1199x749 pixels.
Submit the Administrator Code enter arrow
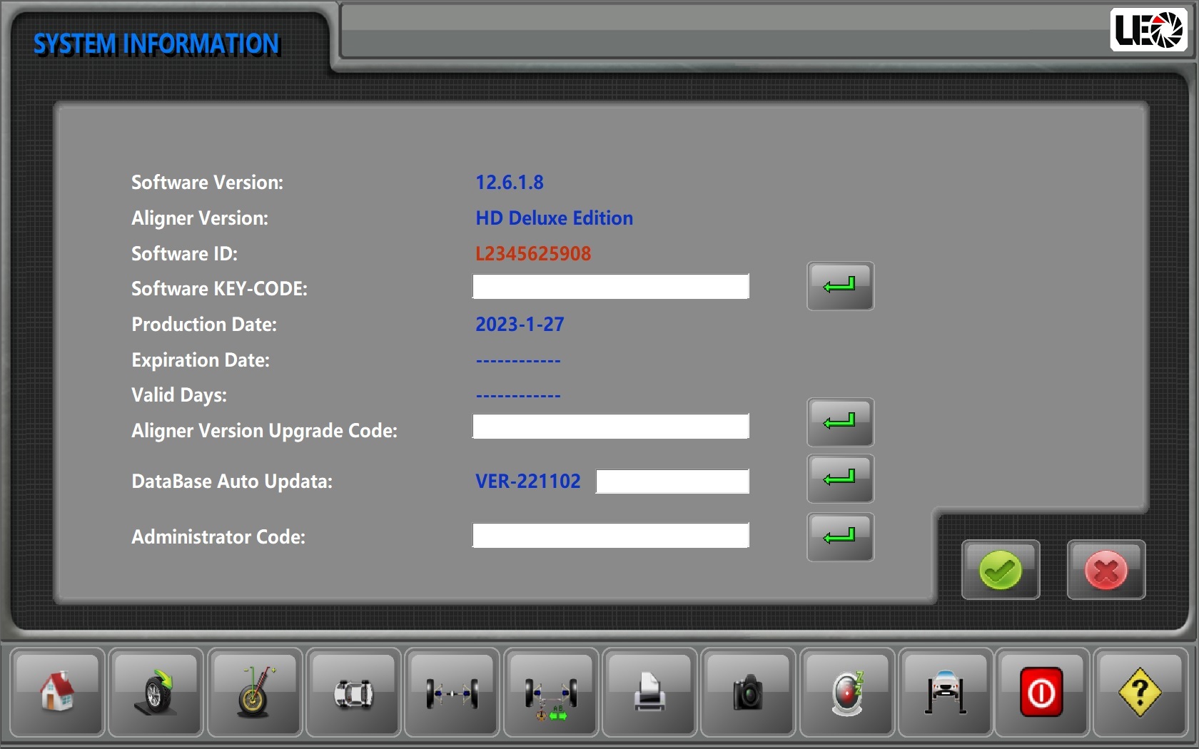(x=840, y=536)
